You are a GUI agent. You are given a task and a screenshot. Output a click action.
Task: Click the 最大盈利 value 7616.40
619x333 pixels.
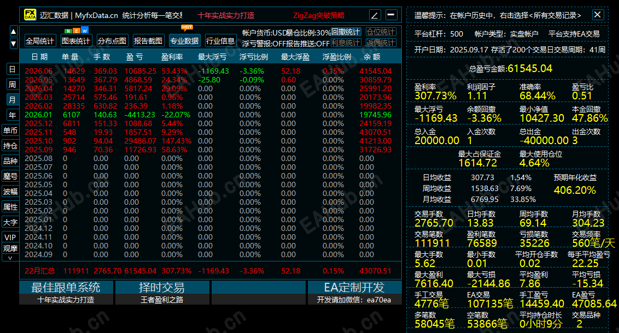(434, 283)
